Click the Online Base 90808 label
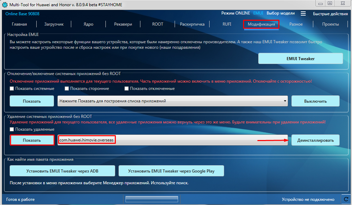This screenshot has width=352, height=205. tap(22, 14)
